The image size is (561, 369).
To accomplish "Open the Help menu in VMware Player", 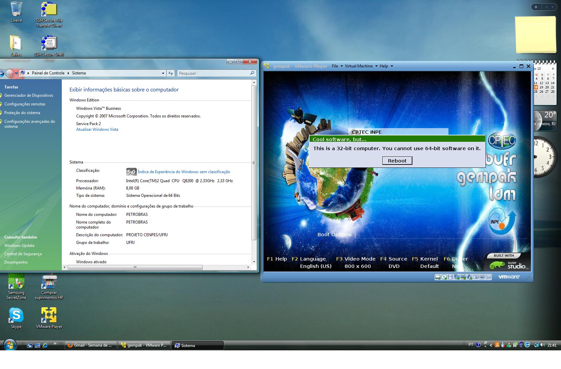I will [386, 66].
